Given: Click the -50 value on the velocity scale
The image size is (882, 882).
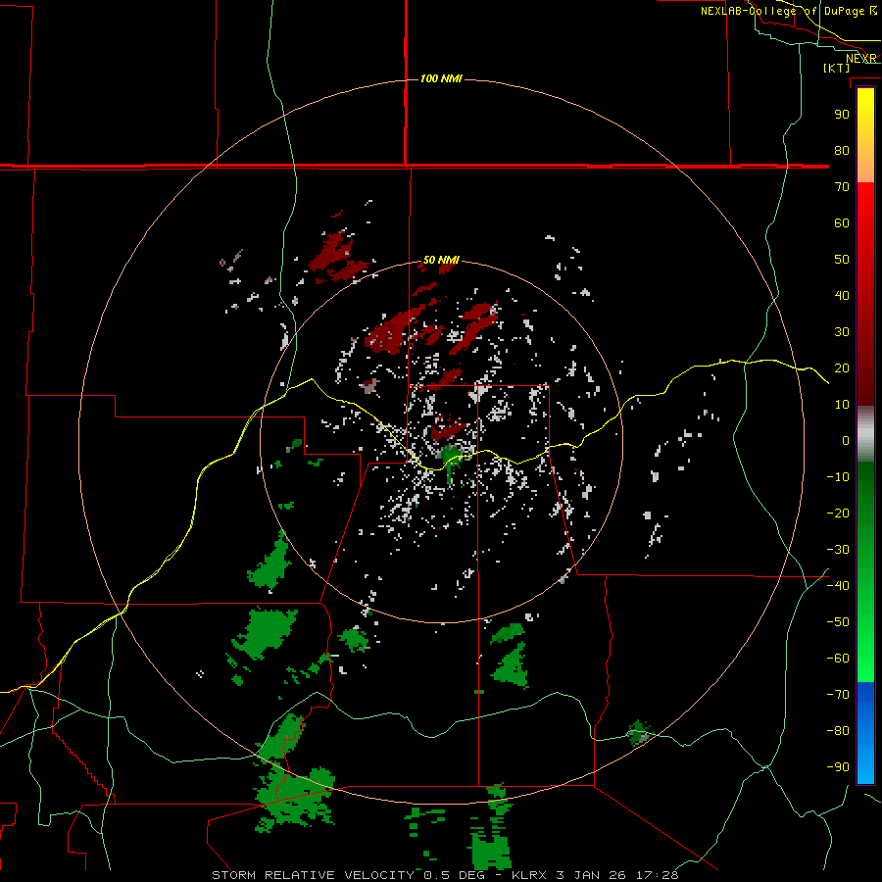Looking at the screenshot, I should click(x=838, y=622).
